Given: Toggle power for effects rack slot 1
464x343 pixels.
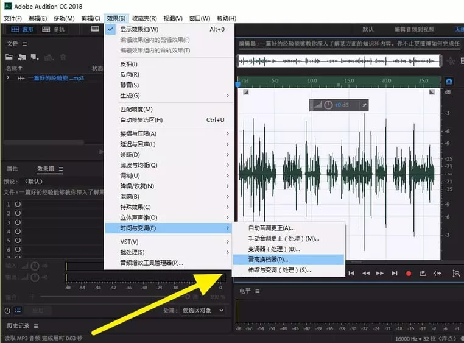Looking at the screenshot, I should (18, 204).
